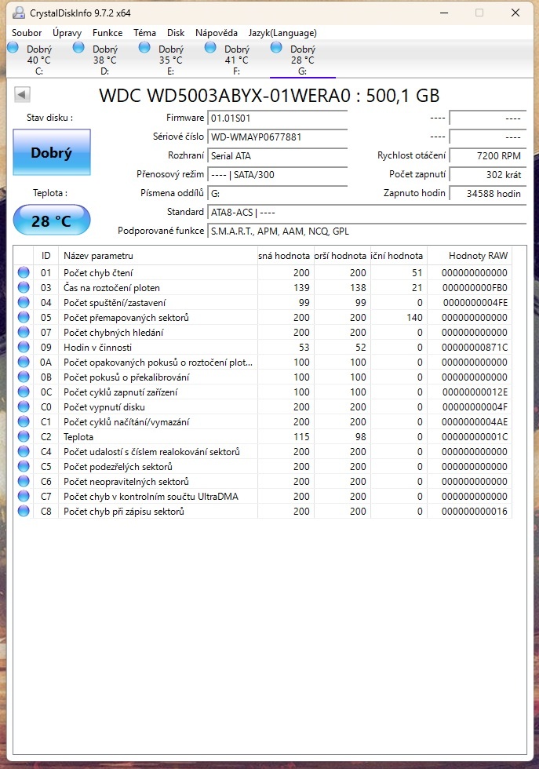539x769 pixels.
Task: Click status icon for attribute 0B row
Action: point(24,377)
